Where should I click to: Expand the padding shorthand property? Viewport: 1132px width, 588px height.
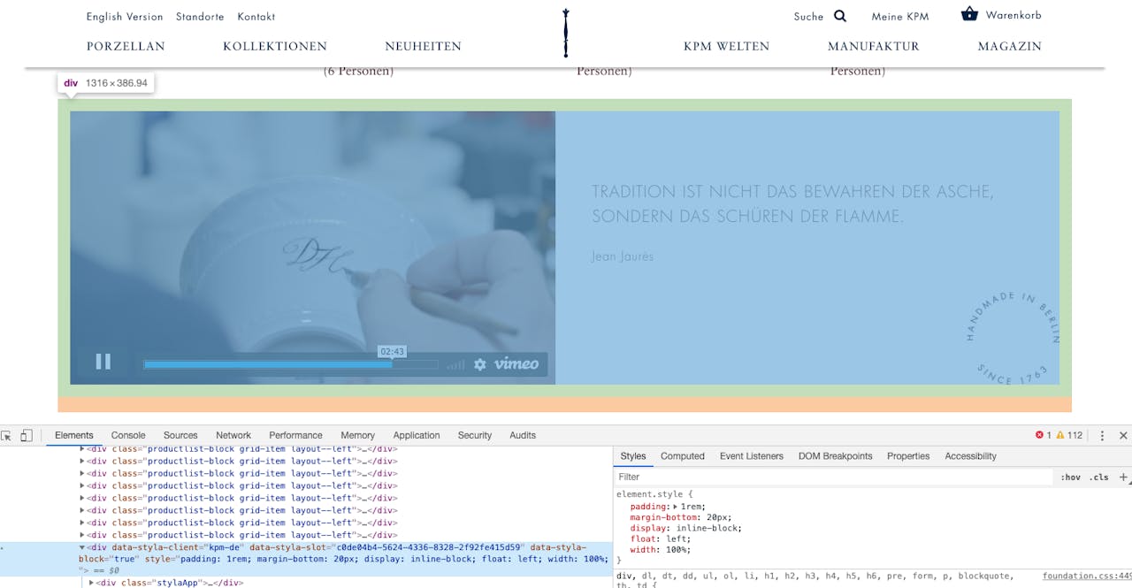point(677,507)
